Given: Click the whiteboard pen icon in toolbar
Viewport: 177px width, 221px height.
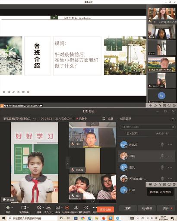Looking at the screenshot, I should pyautogui.click(x=76, y=208).
